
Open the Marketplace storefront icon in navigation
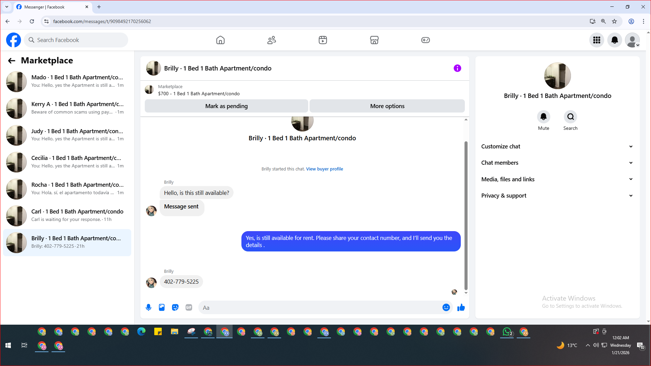pyautogui.click(x=374, y=40)
